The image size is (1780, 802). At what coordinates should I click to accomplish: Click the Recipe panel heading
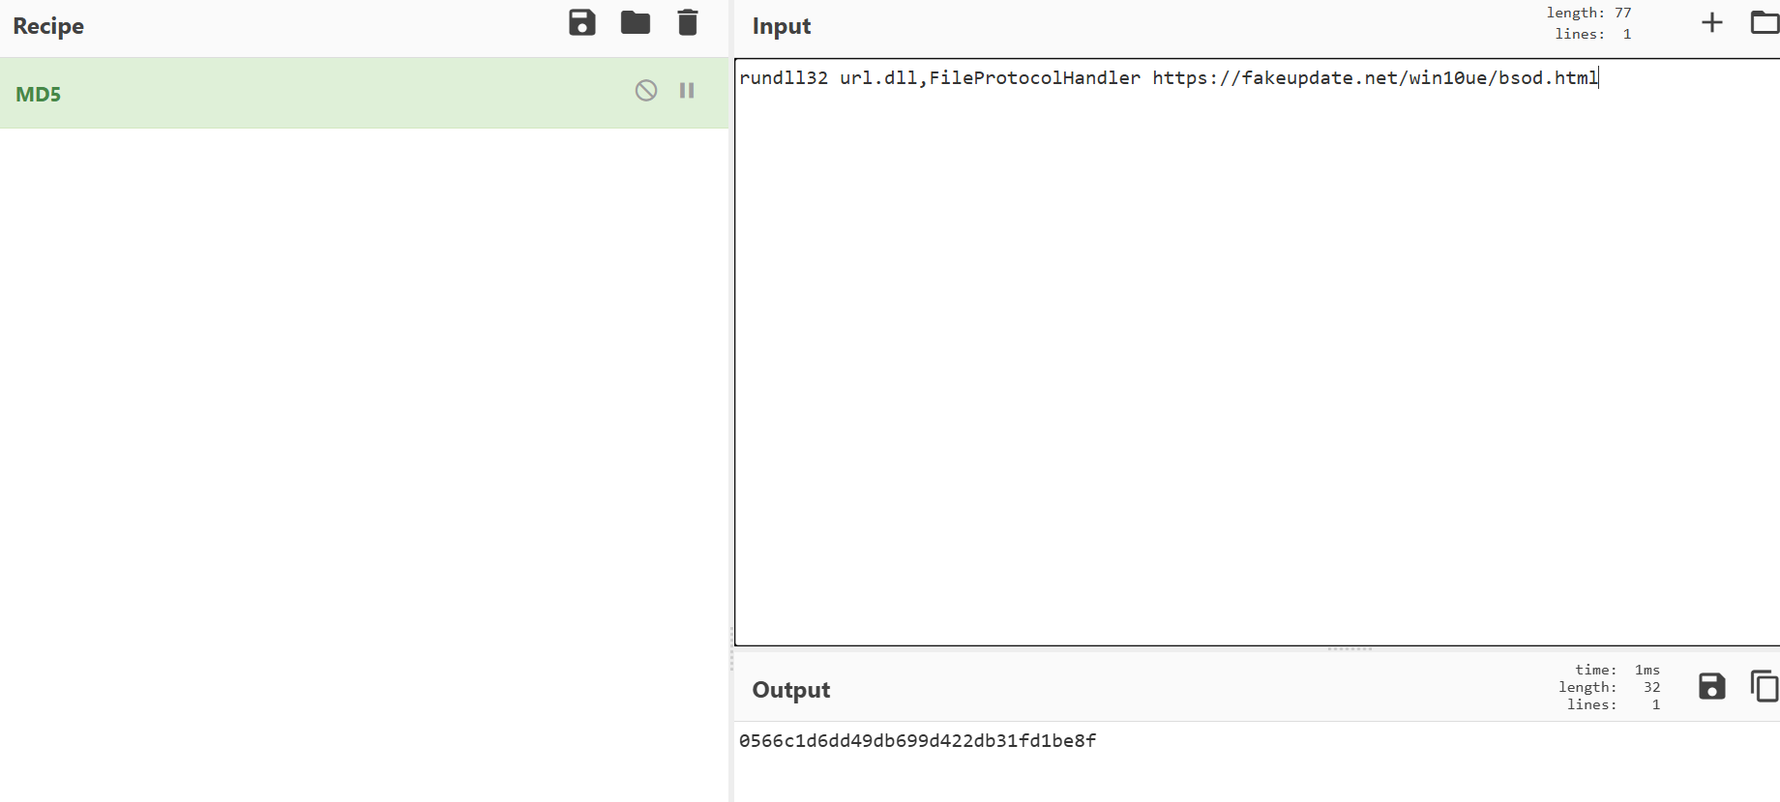(x=48, y=26)
